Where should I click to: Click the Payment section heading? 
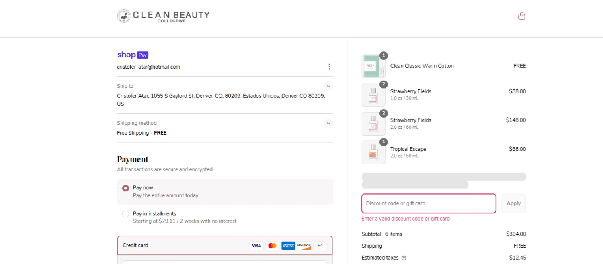pos(133,159)
